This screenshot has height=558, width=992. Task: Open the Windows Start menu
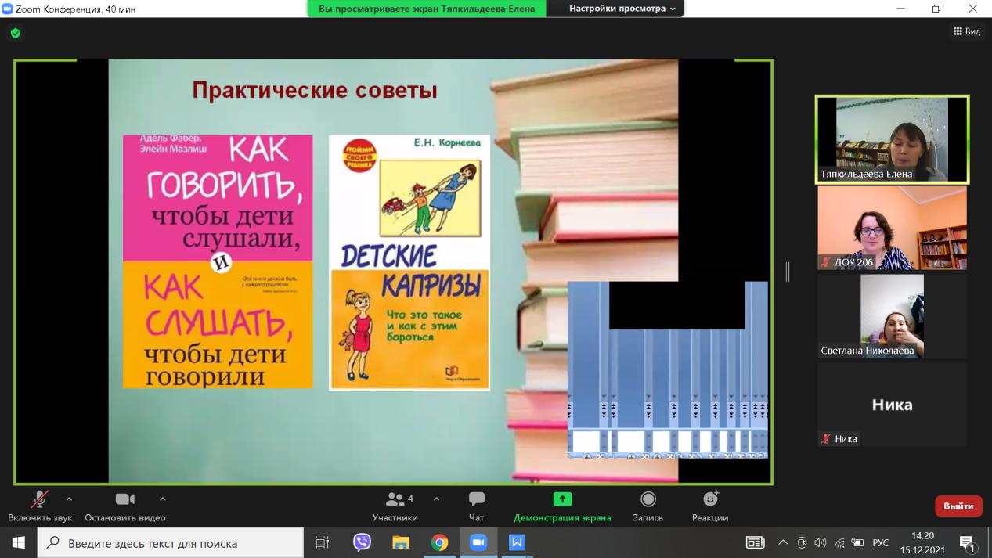tap(18, 542)
